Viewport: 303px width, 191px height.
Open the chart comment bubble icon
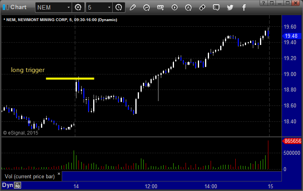(216, 8)
